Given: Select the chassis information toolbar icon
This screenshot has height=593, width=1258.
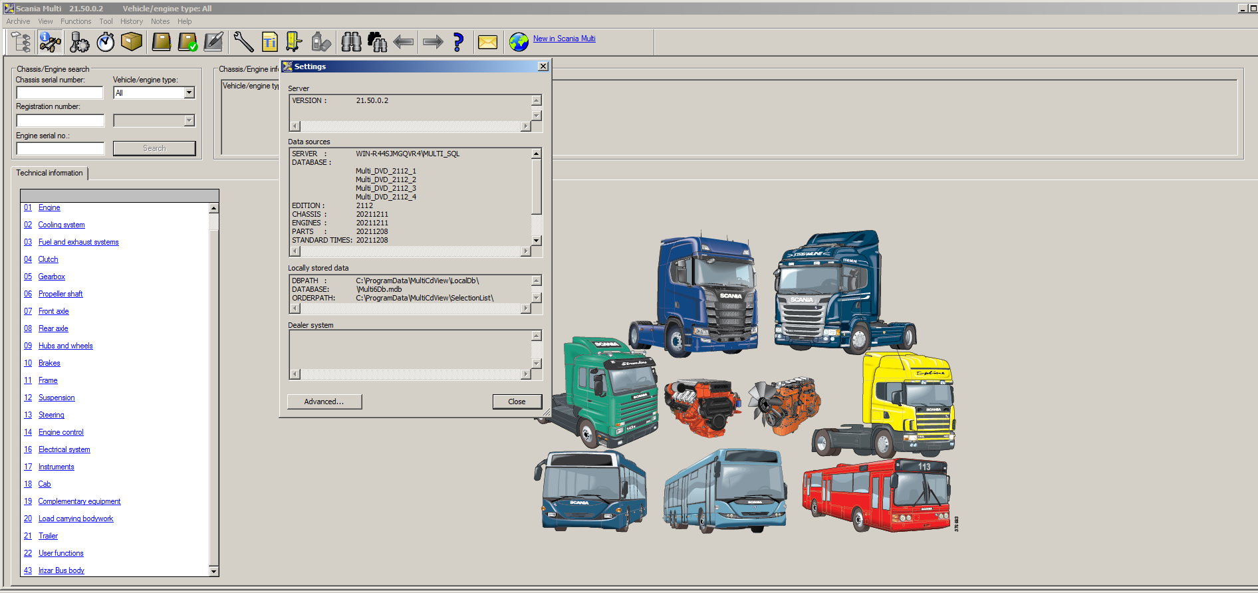Looking at the screenshot, I should pyautogui.click(x=50, y=42).
